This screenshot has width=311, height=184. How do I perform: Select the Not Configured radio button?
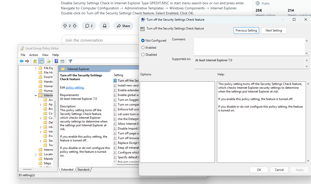click(143, 40)
